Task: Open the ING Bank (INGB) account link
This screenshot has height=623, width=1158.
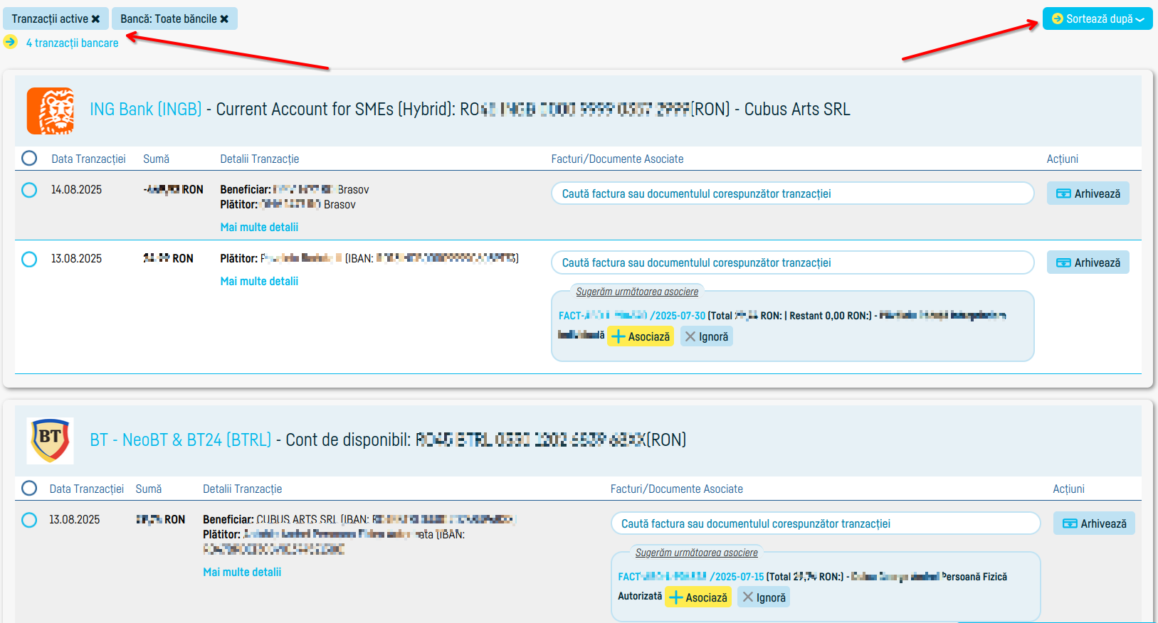Action: (146, 110)
